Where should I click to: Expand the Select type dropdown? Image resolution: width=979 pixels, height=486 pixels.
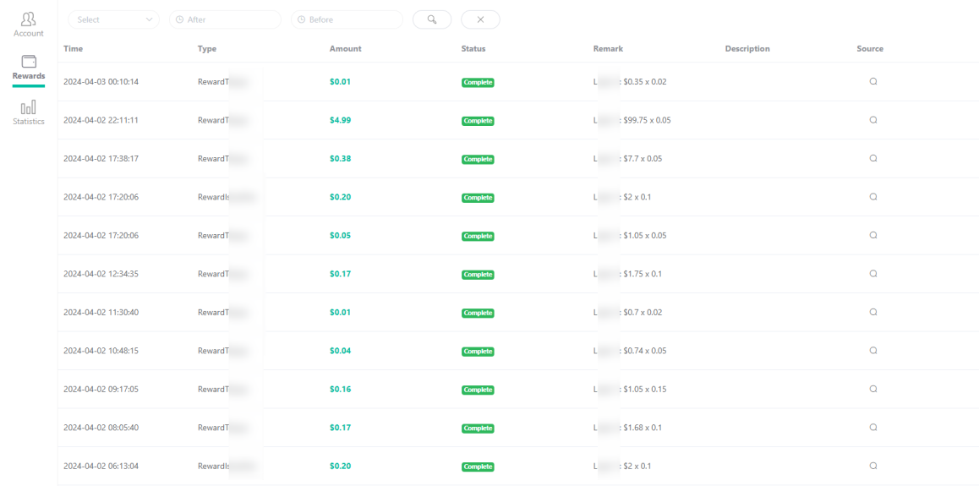pos(113,19)
